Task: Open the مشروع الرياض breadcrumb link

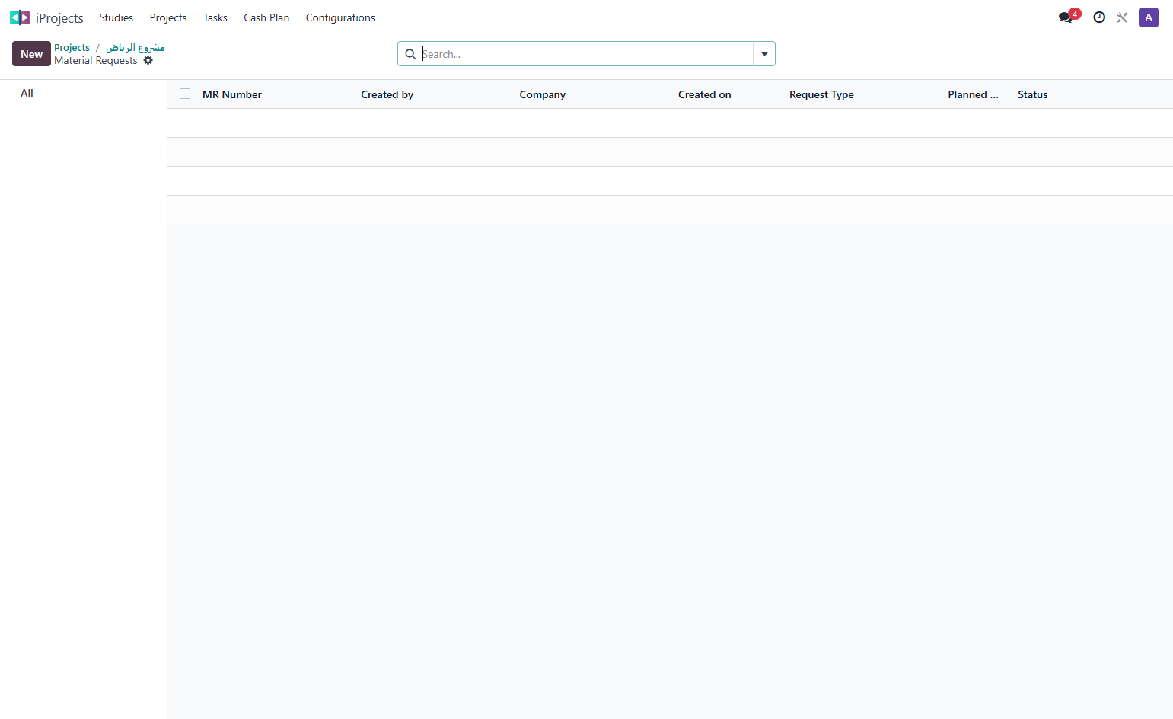Action: pyautogui.click(x=135, y=47)
